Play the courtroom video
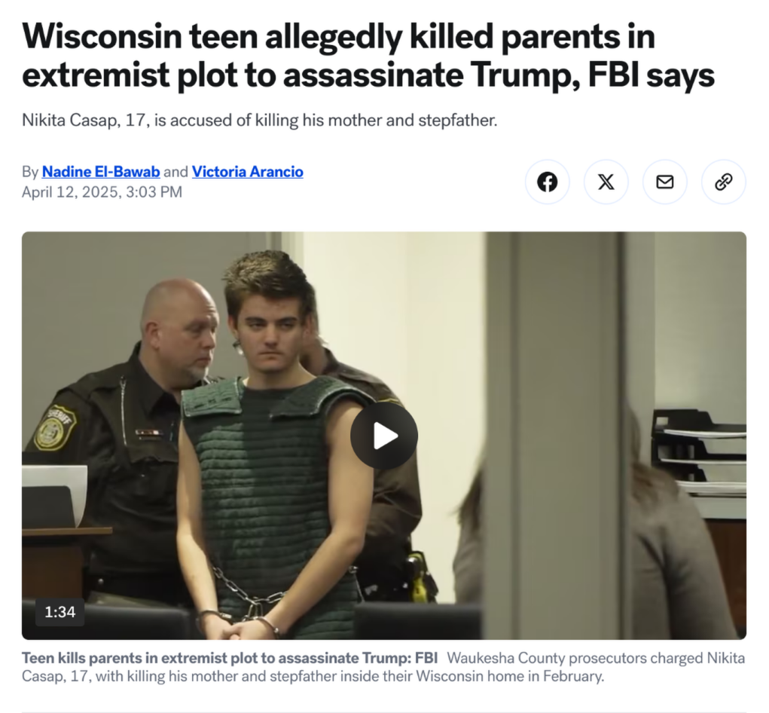This screenshot has height=713, width=769. pyautogui.click(x=384, y=436)
